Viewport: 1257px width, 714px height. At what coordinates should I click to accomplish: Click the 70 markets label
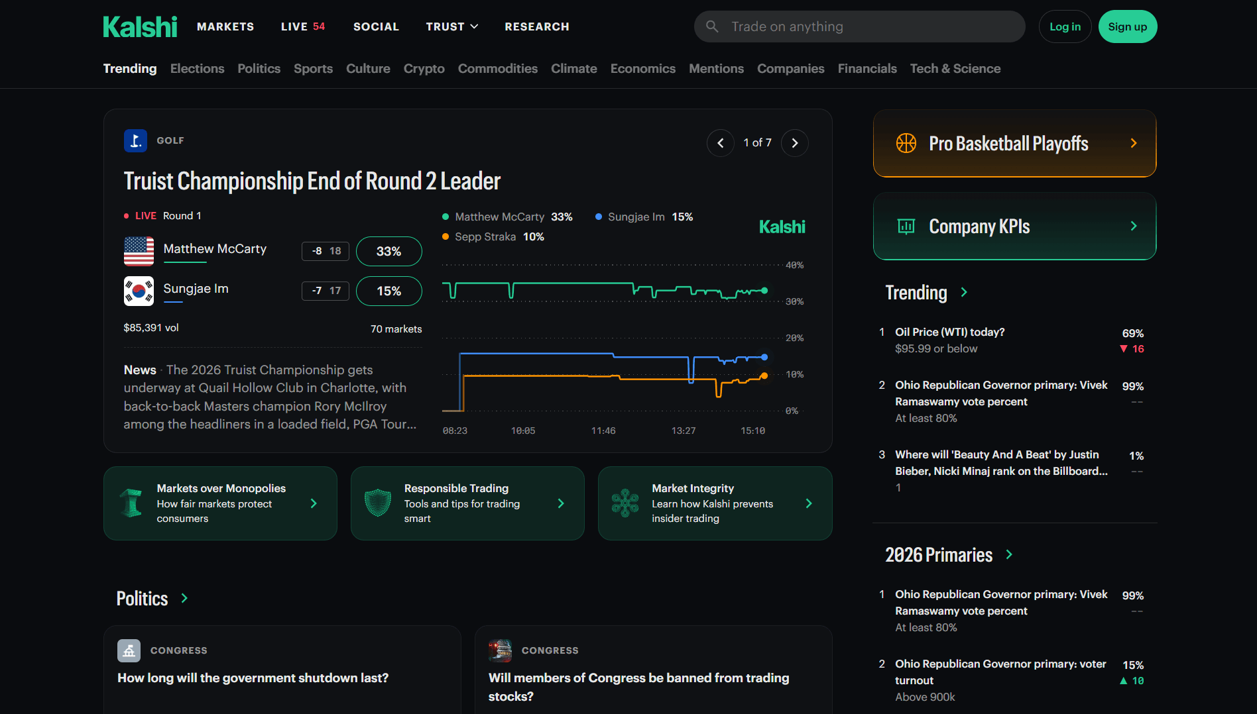pos(396,329)
